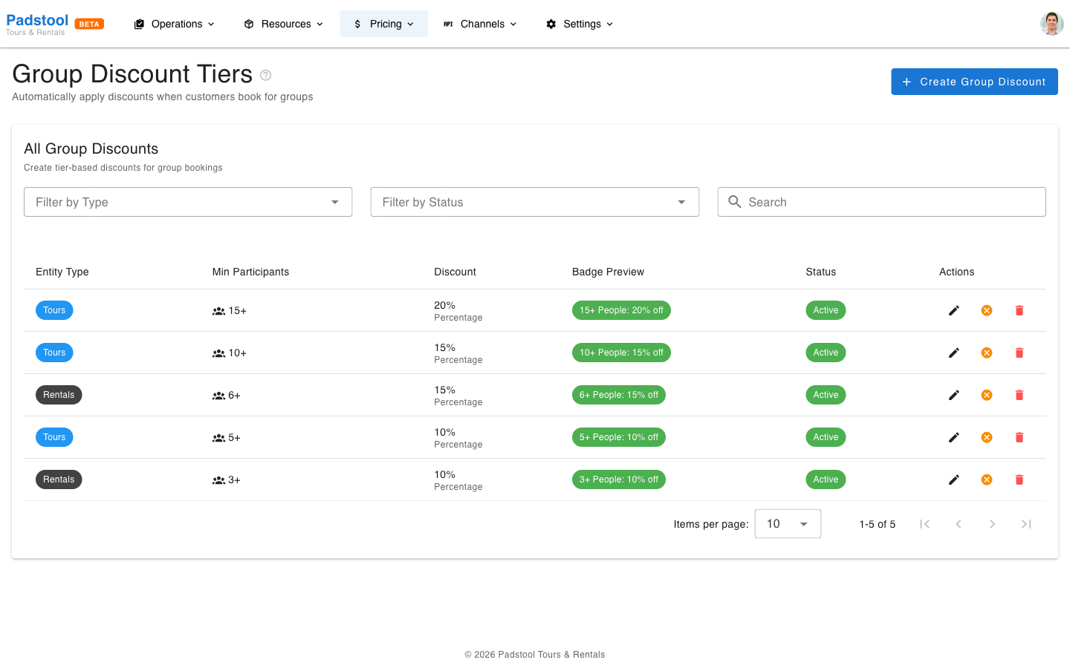Deactivate the Tours 10+ discount
Screen dimensions: 1070x668
coord(987,353)
